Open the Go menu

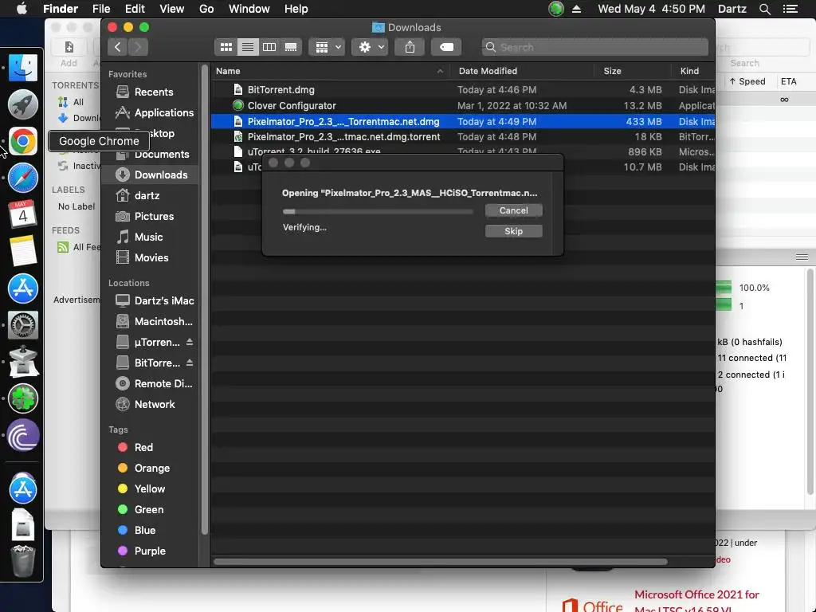[206, 9]
